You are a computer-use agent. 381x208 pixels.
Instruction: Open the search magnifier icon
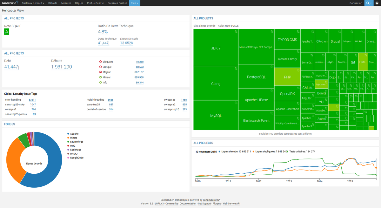[368, 3]
